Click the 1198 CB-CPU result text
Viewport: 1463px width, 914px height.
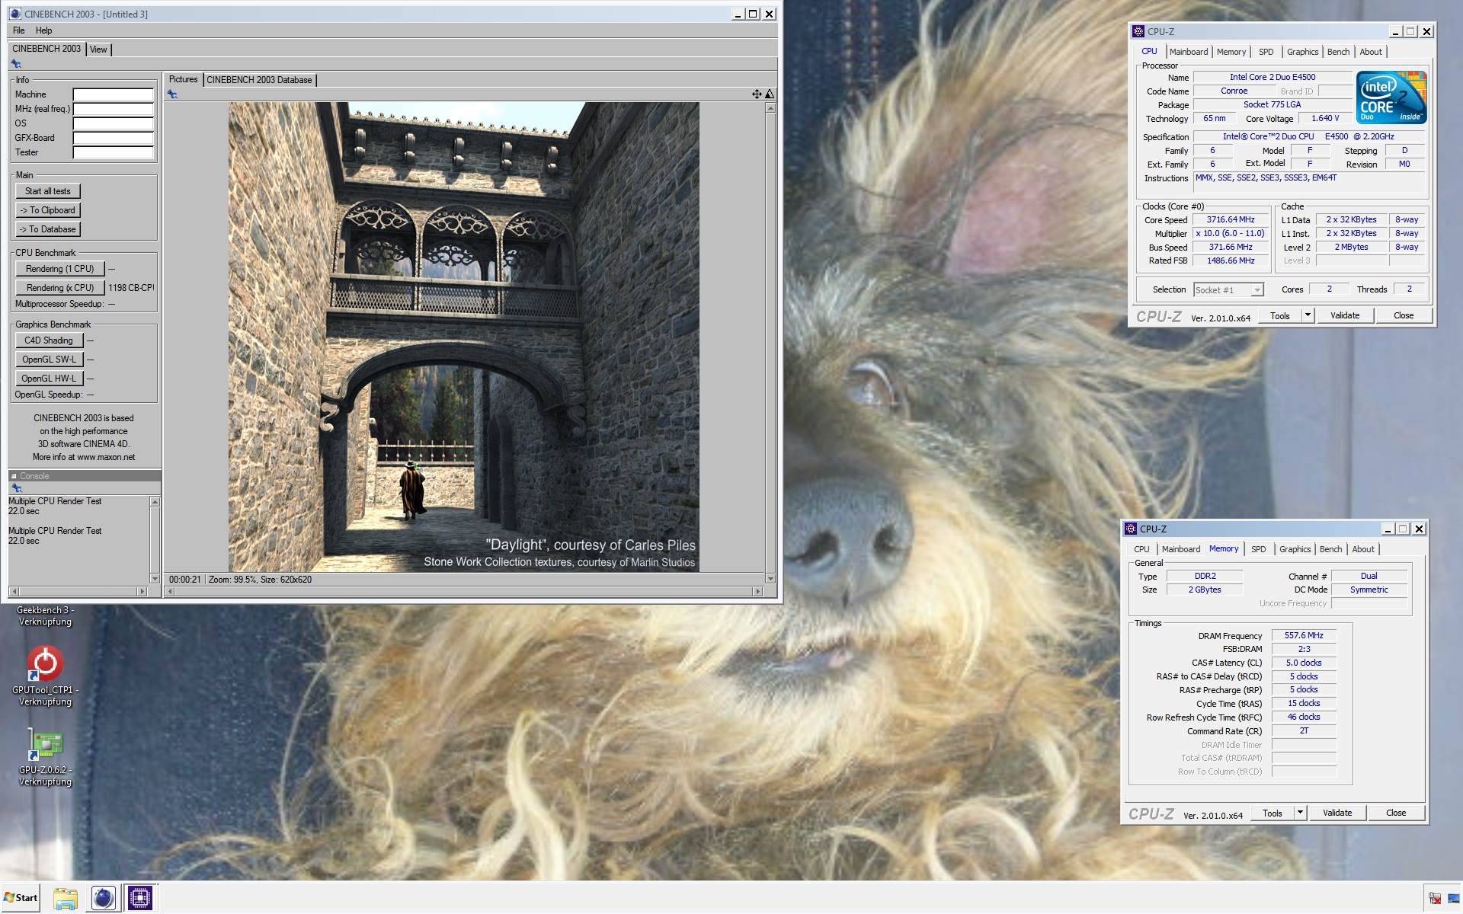pos(131,288)
